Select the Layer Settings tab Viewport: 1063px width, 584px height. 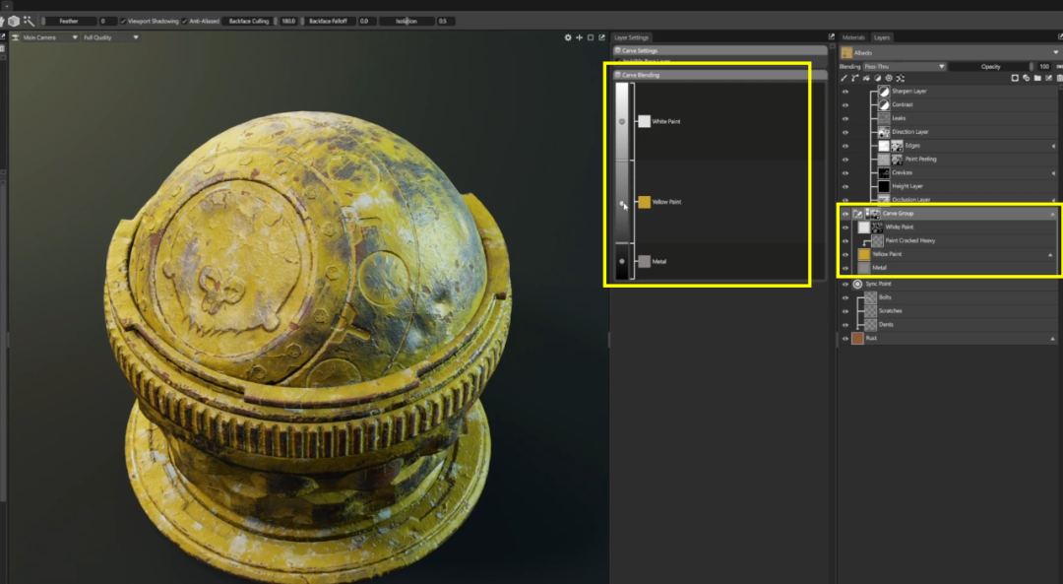[631, 37]
